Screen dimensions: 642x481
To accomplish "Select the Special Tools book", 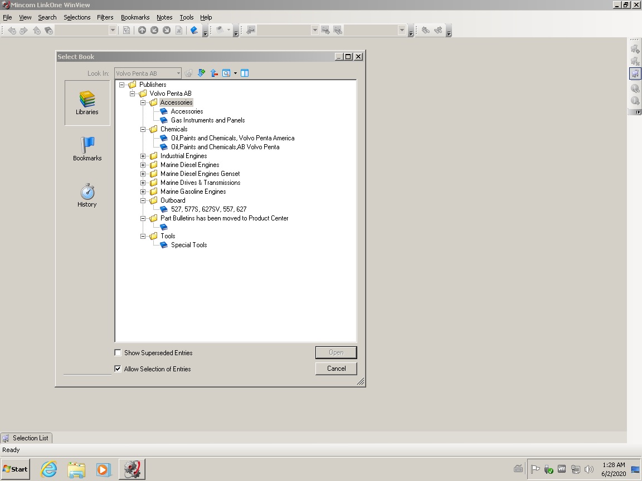I will pos(189,245).
